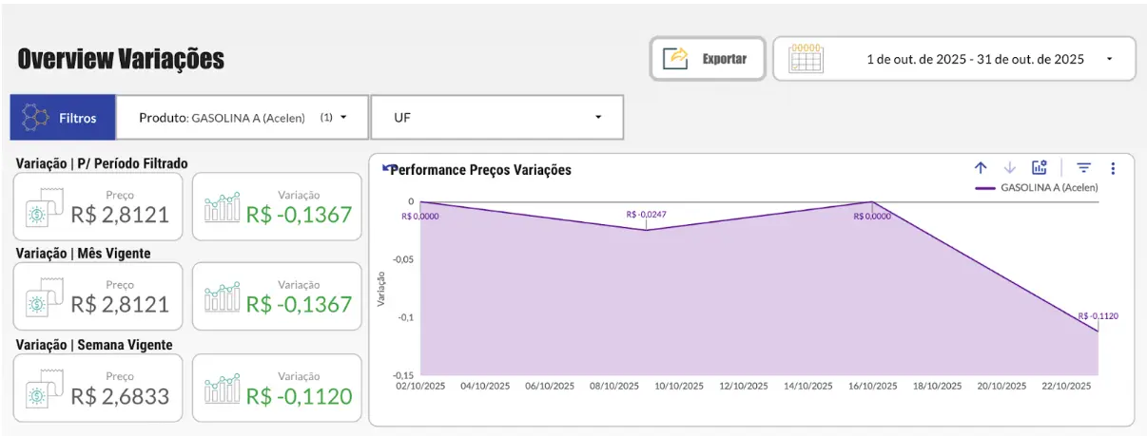This screenshot has width=1147, height=436.
Task: Click the R$ -0,1120 chart end point
Action: (x=1098, y=330)
